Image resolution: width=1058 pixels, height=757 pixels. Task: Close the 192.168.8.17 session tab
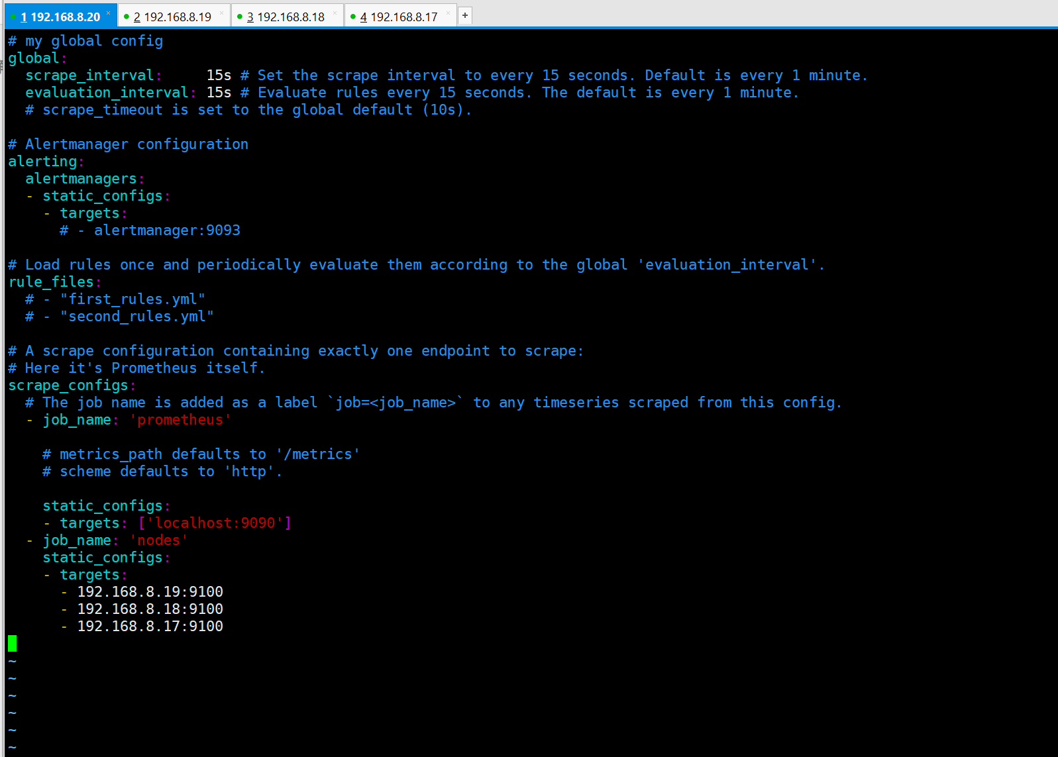pos(448,13)
